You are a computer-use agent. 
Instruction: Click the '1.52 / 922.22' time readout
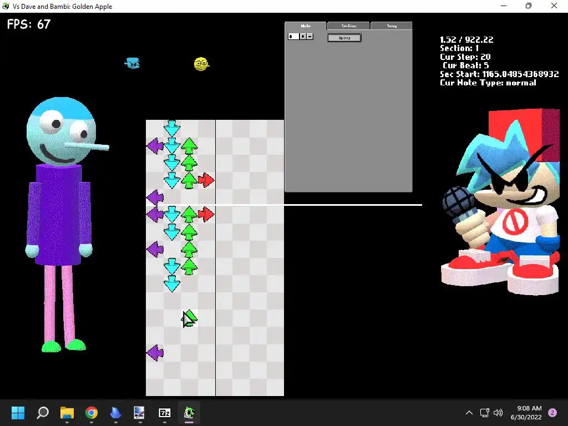pyautogui.click(x=466, y=39)
